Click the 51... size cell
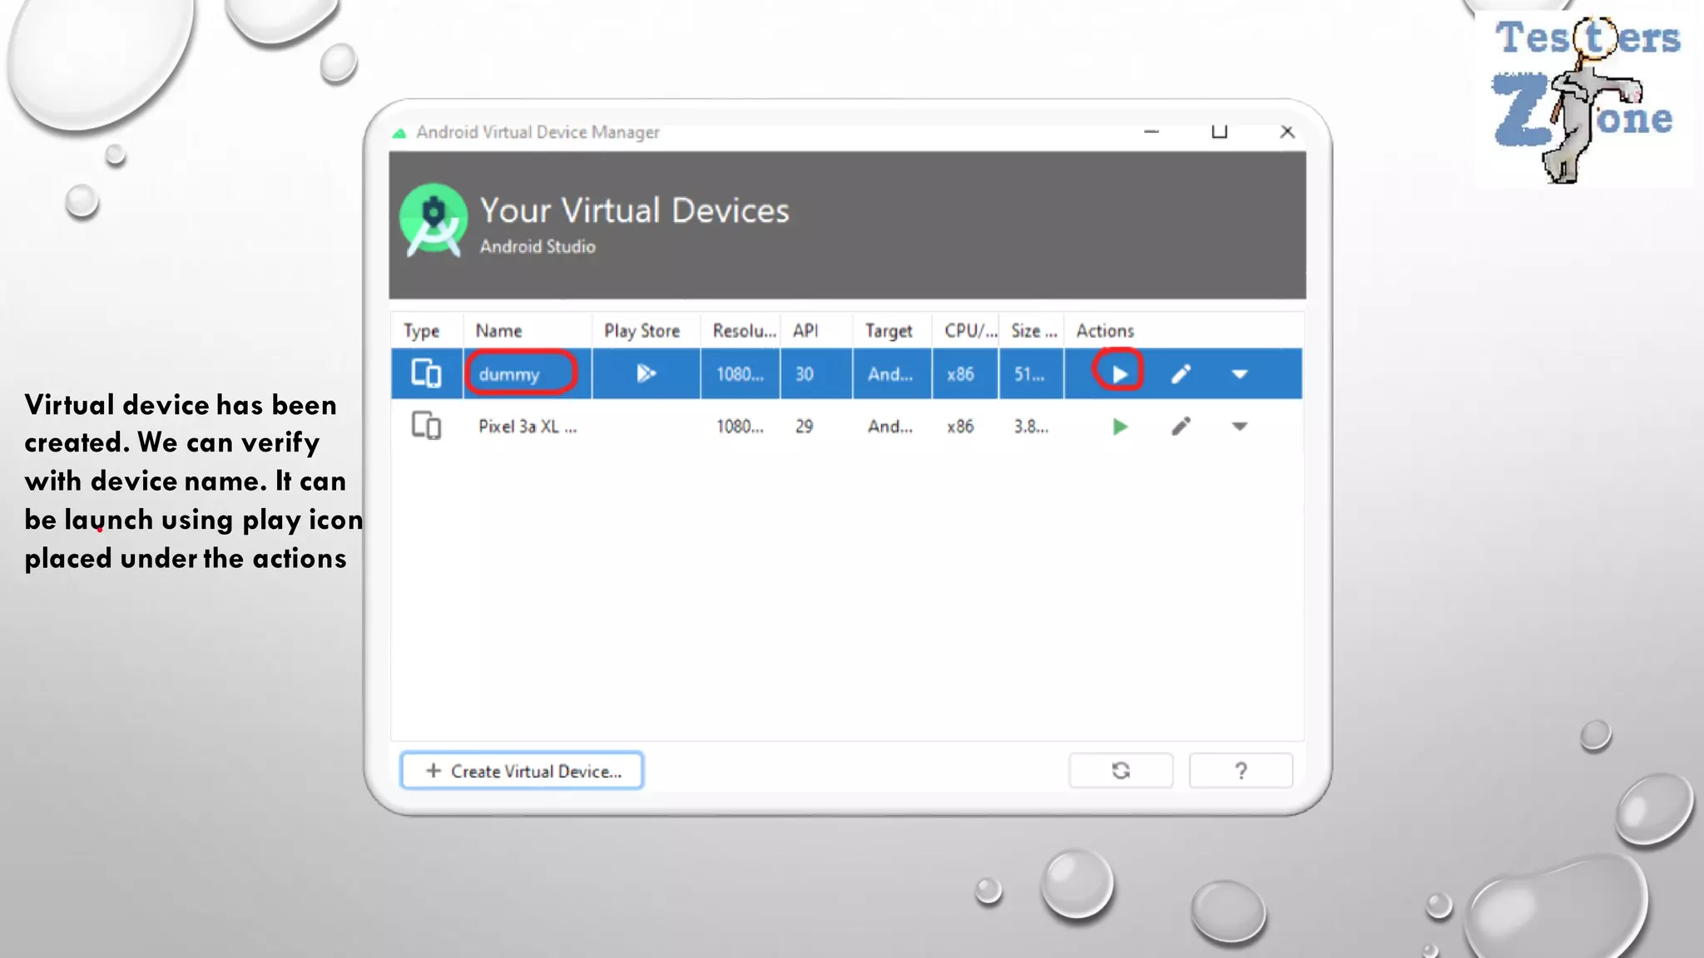1704x958 pixels. pyautogui.click(x=1029, y=374)
